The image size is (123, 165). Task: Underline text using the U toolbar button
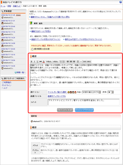click(38, 61)
